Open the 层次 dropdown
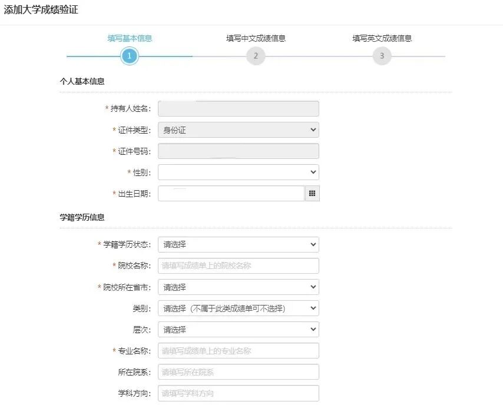Screen dimensions: 503x405 tap(239, 329)
